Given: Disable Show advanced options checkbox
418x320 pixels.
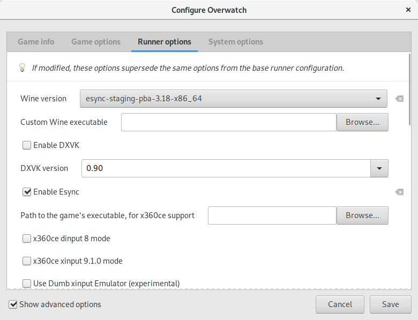Looking at the screenshot, I should (13, 304).
